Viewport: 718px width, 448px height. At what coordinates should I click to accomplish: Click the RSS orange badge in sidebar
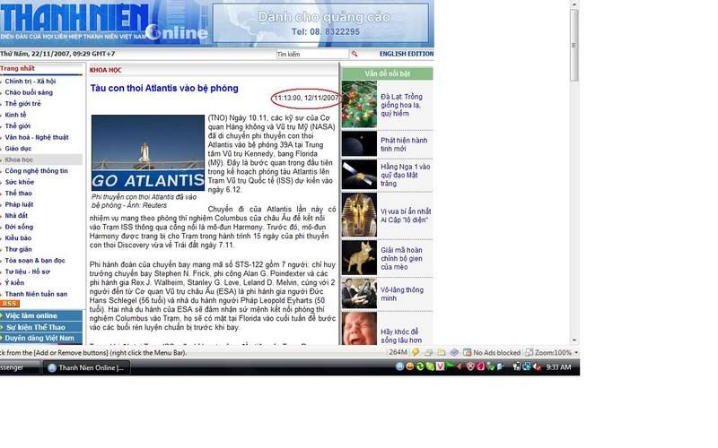coord(10,304)
